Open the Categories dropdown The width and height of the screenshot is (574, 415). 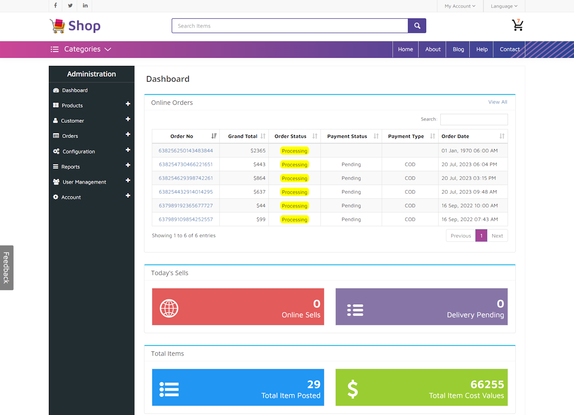pos(81,49)
